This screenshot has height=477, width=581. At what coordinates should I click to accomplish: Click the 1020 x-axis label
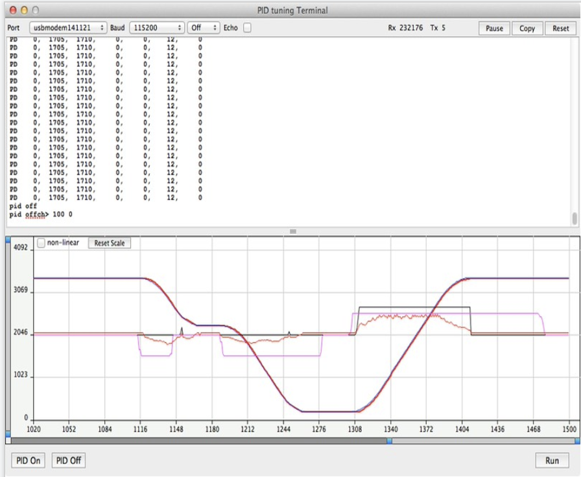[x=33, y=429]
